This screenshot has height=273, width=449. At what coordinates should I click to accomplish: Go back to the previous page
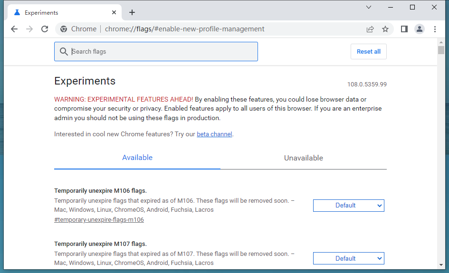14,29
